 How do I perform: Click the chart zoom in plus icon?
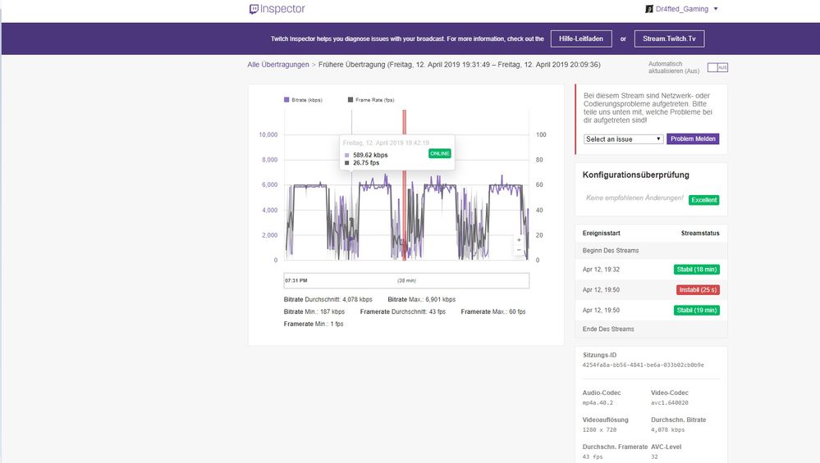[519, 240]
